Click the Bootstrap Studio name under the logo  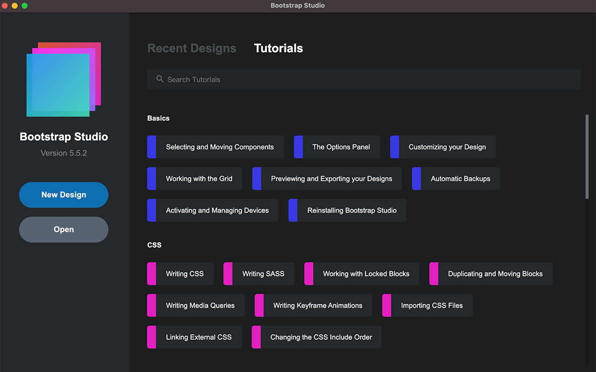click(64, 137)
